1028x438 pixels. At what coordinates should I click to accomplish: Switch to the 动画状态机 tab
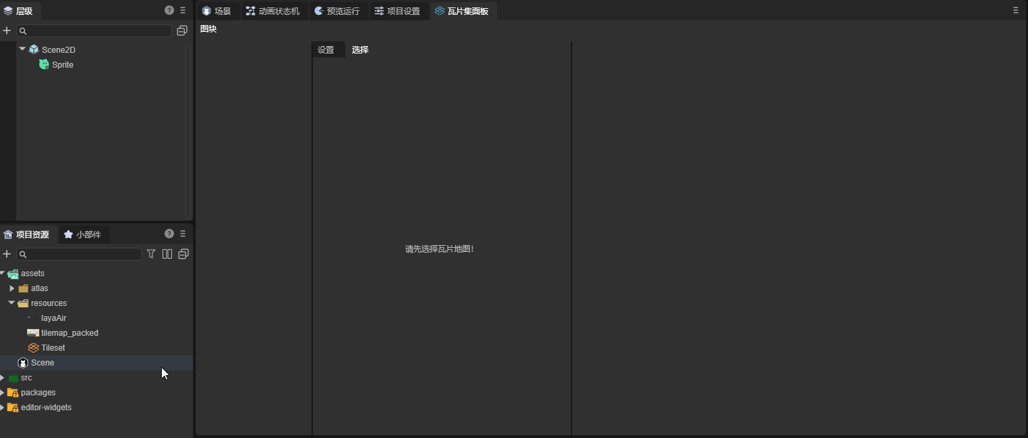272,11
